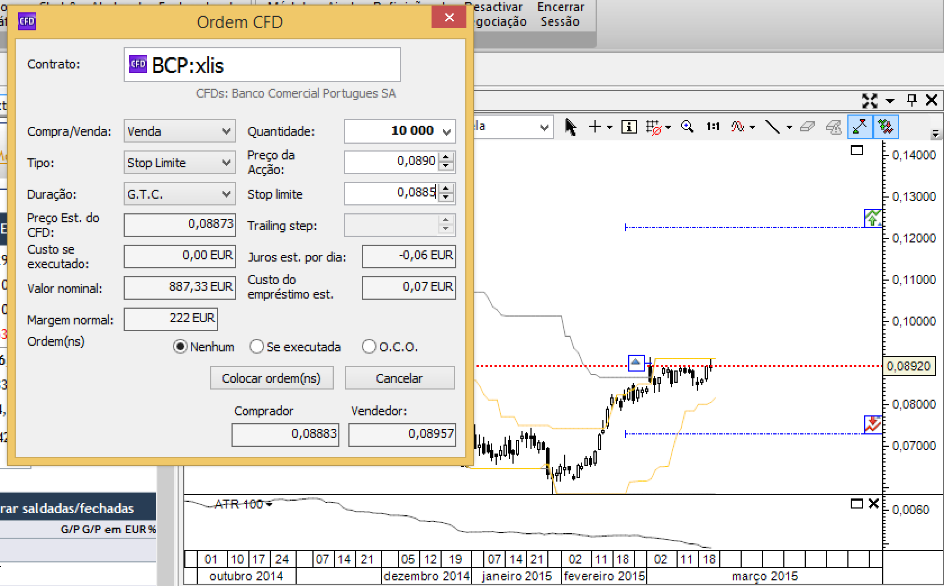Open the chart panel menu dropdown arrow
The width and height of the screenshot is (944, 586).
[x=890, y=101]
